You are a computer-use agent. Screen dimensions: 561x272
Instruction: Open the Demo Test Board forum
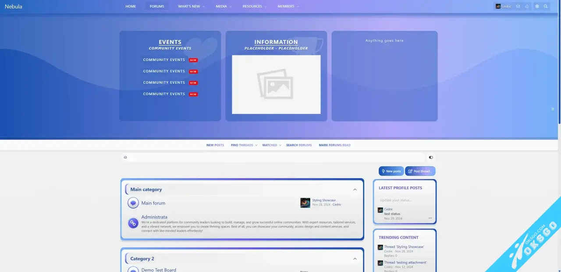159,270
